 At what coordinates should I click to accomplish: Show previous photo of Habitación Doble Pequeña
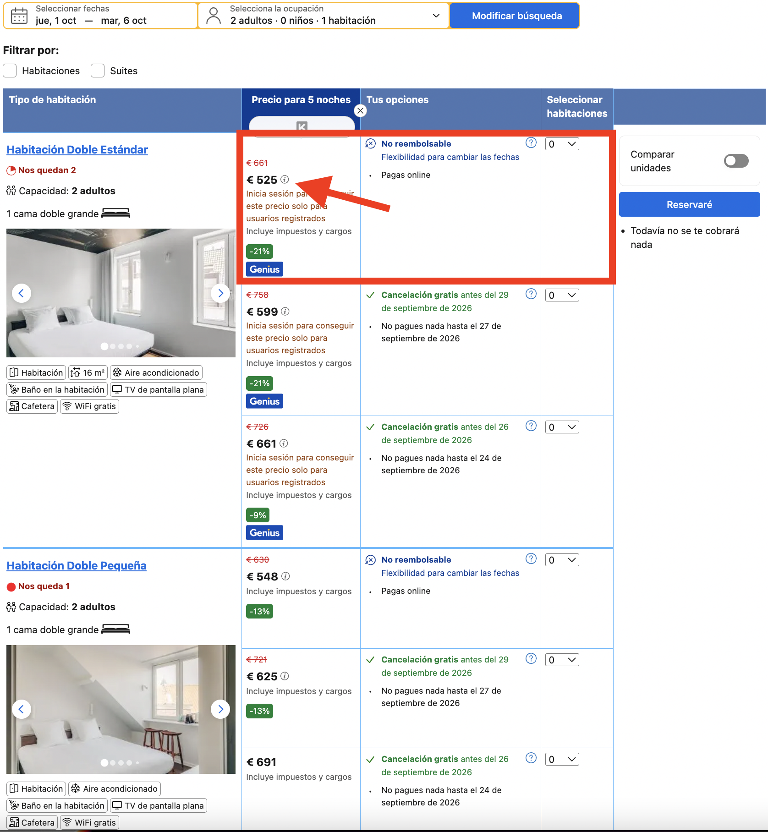tap(21, 709)
